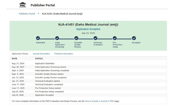Open the Application History tab

pos(20,54)
